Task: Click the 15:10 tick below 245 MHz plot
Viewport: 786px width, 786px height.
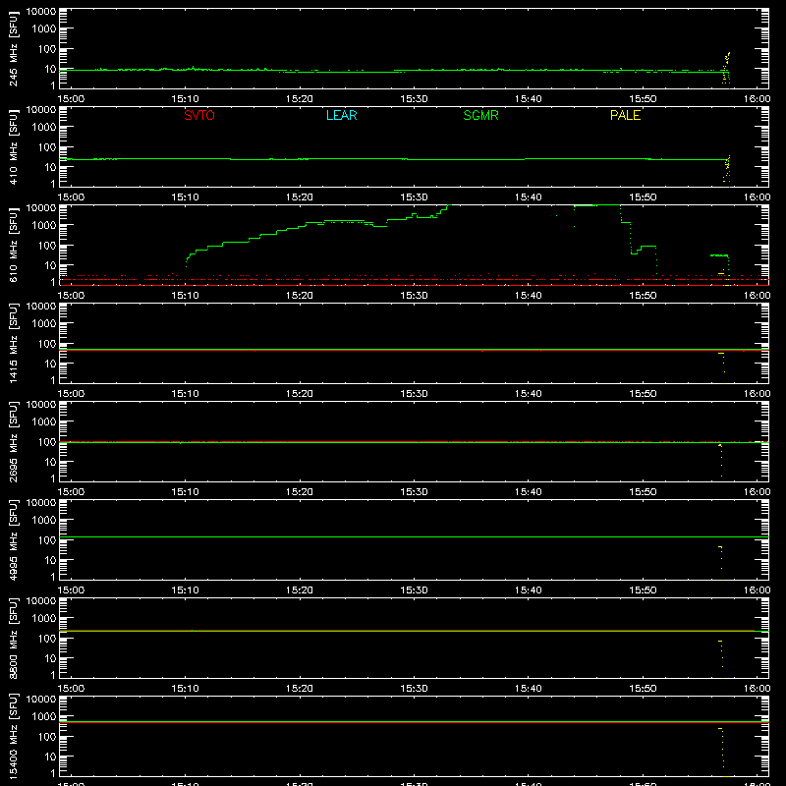Action: click(185, 99)
